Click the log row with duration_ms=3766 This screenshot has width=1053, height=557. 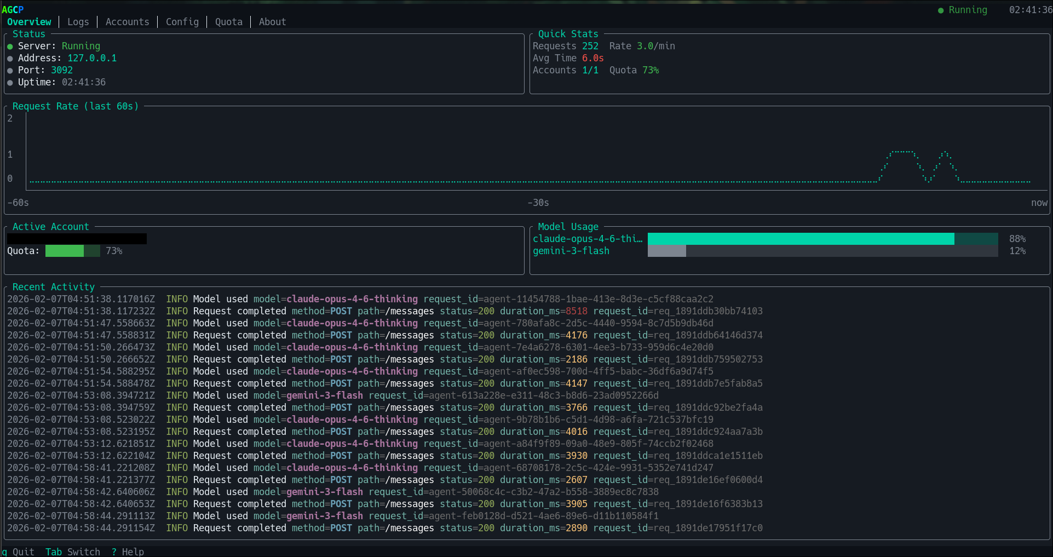pos(385,407)
